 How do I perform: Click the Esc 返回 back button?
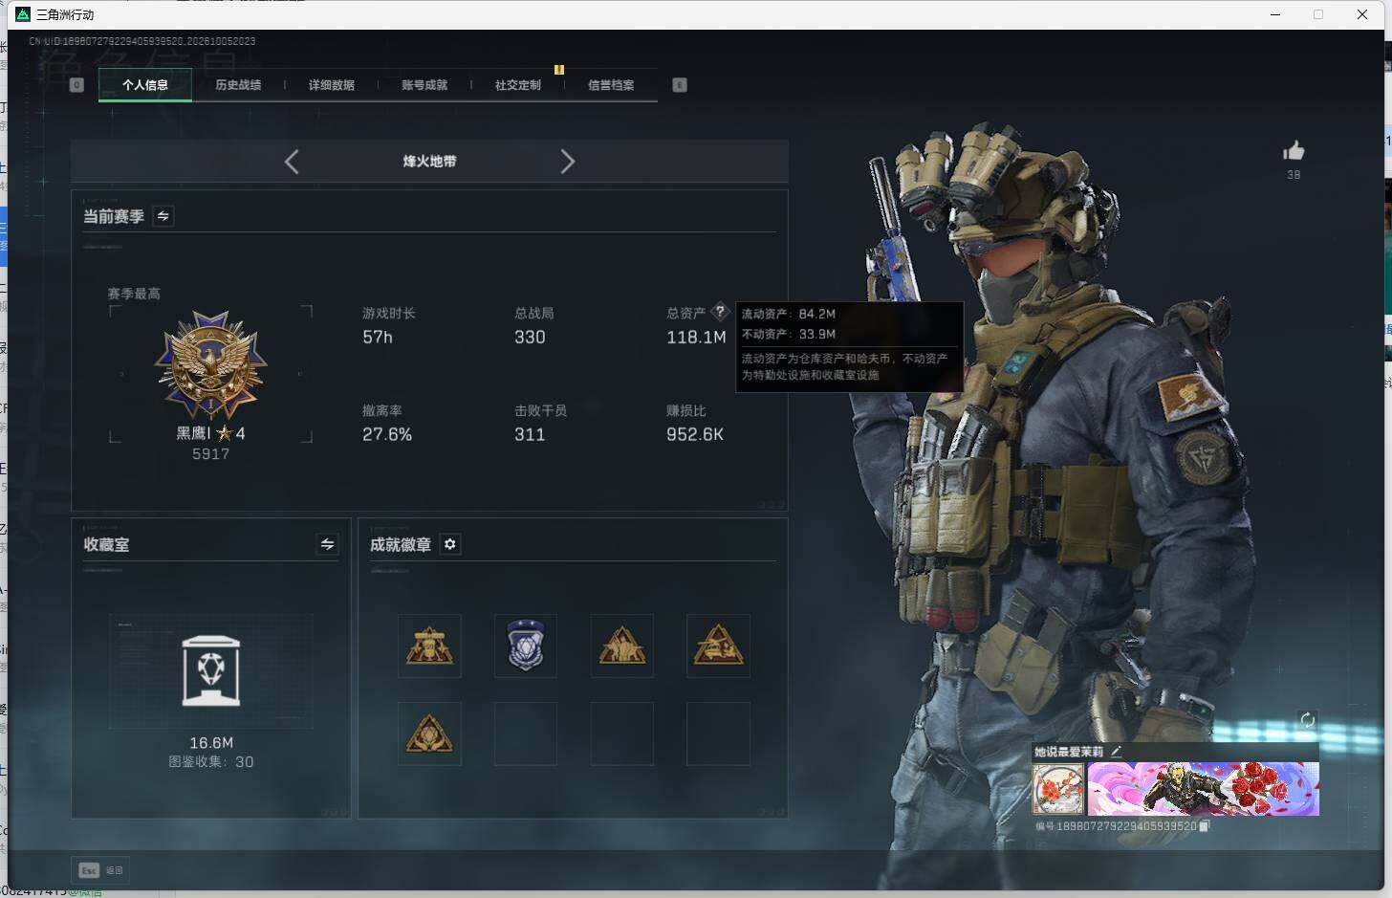pyautogui.click(x=101, y=870)
